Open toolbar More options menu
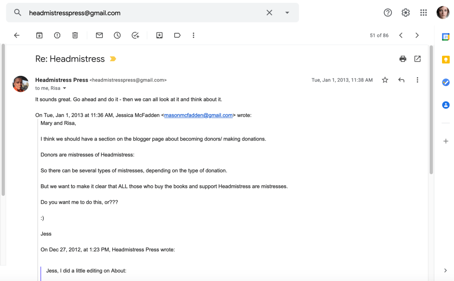The image size is (454, 281). (x=193, y=35)
